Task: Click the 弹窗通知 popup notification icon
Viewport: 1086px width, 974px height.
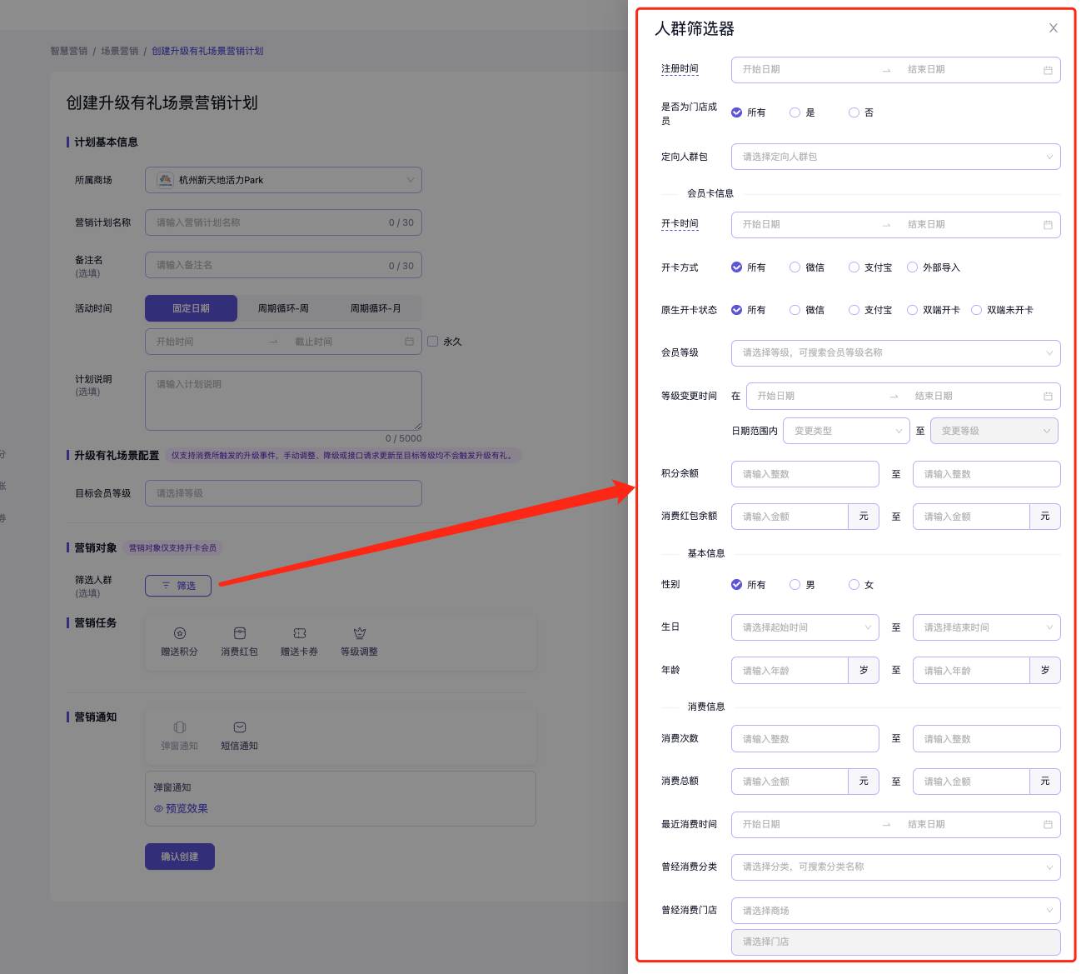Action: [179, 727]
